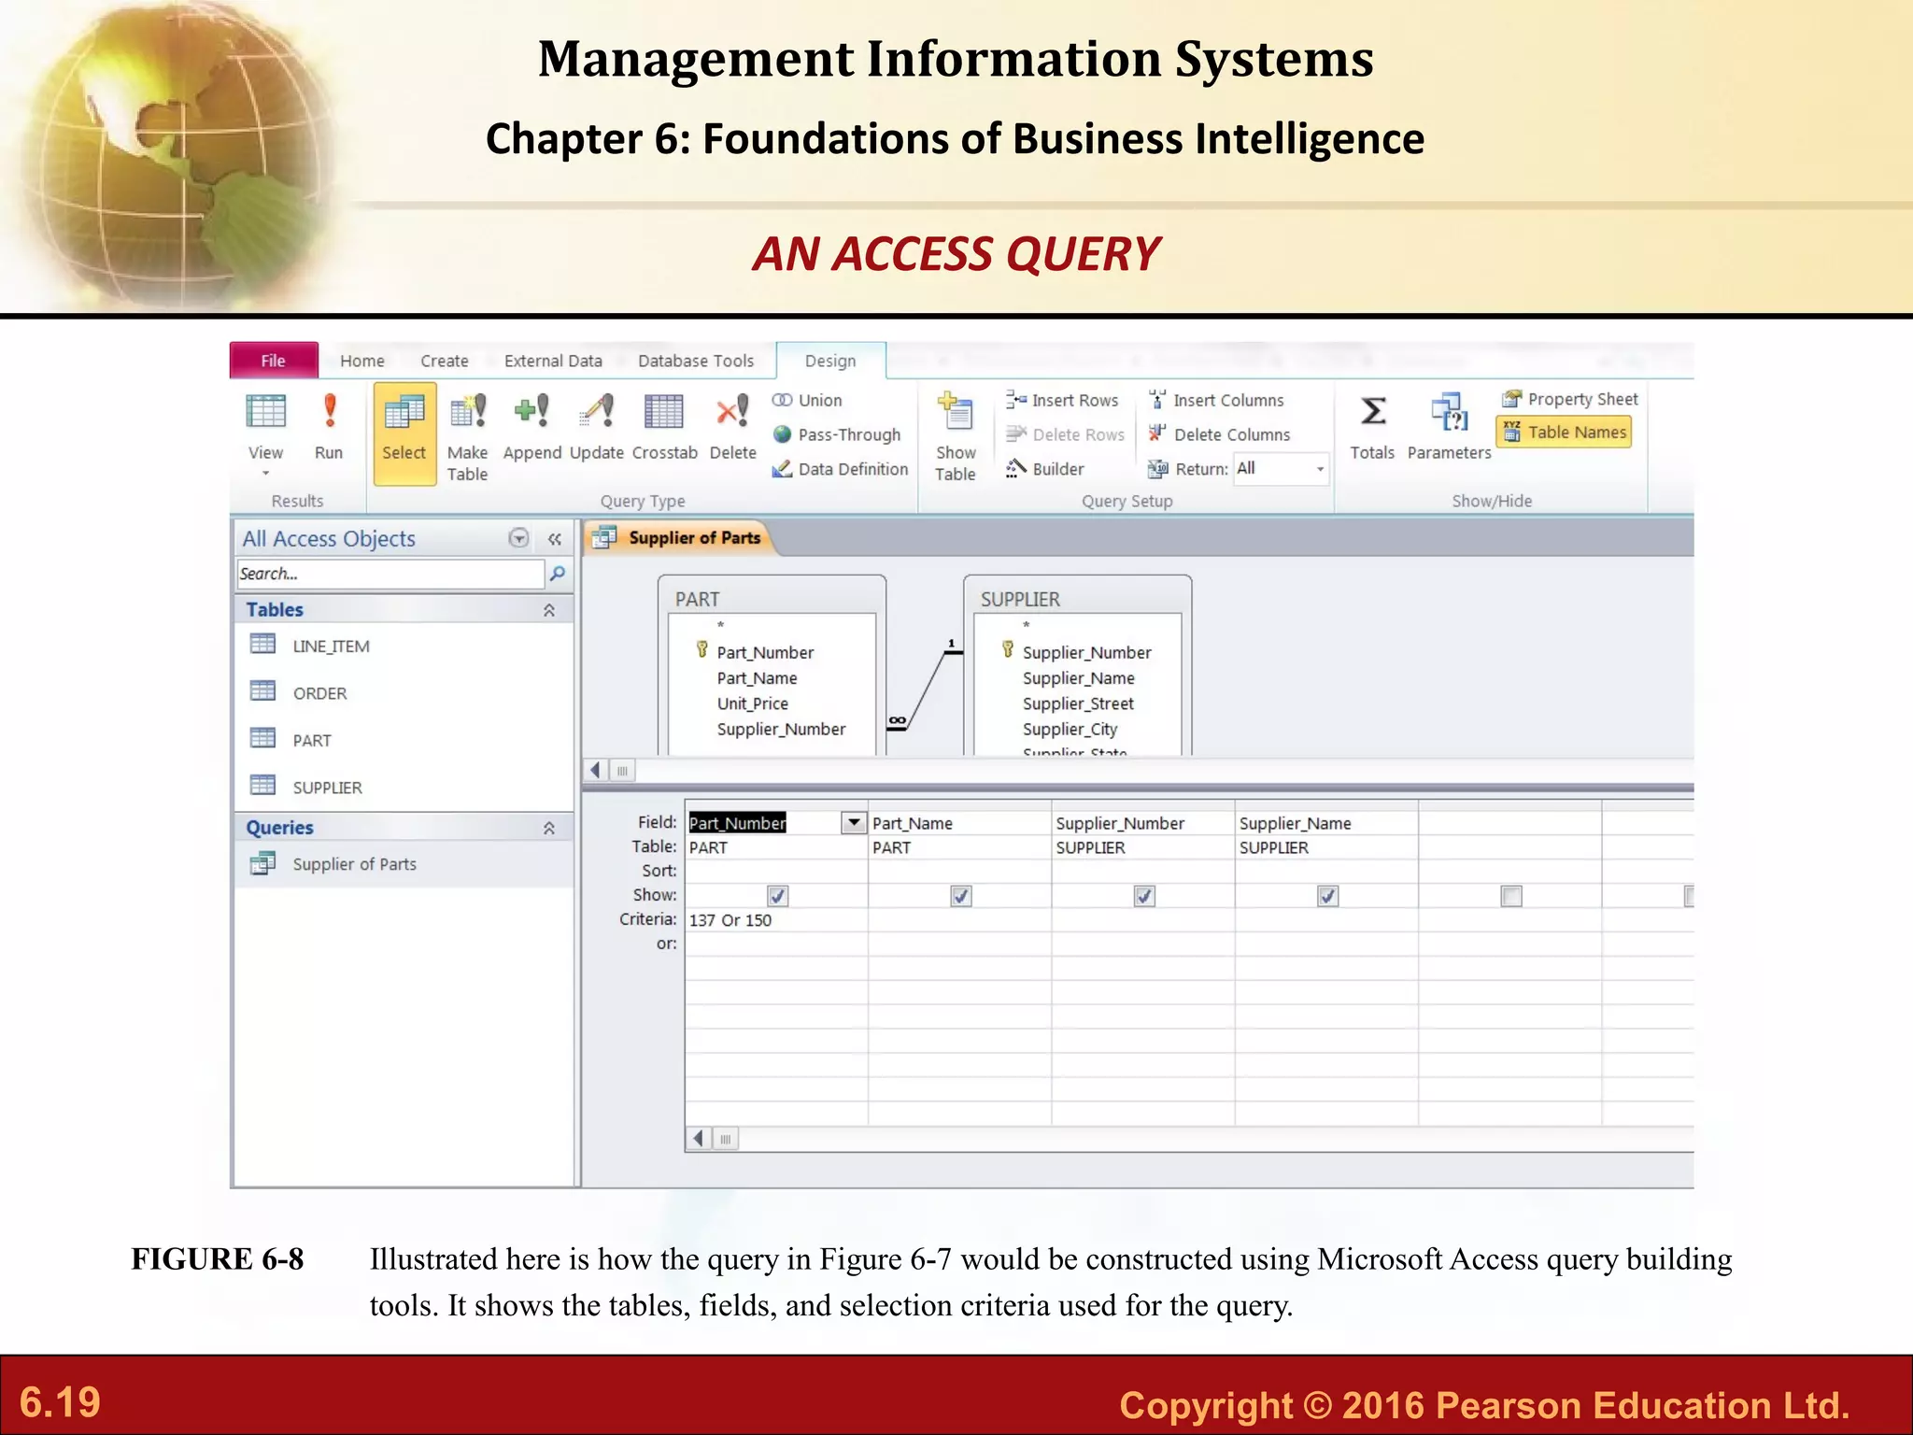This screenshot has height=1435, width=1913.
Task: Switch to the Home tab
Action: (x=362, y=361)
